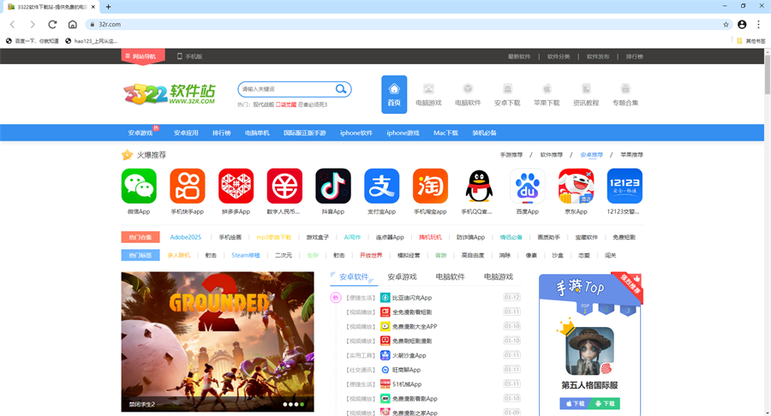
Task: Open 排行榜 in dark top bar
Action: point(634,56)
